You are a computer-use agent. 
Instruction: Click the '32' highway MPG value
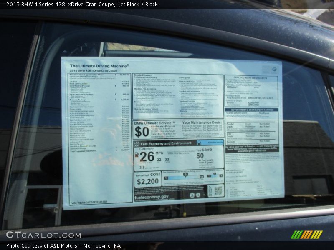[x=167, y=160]
